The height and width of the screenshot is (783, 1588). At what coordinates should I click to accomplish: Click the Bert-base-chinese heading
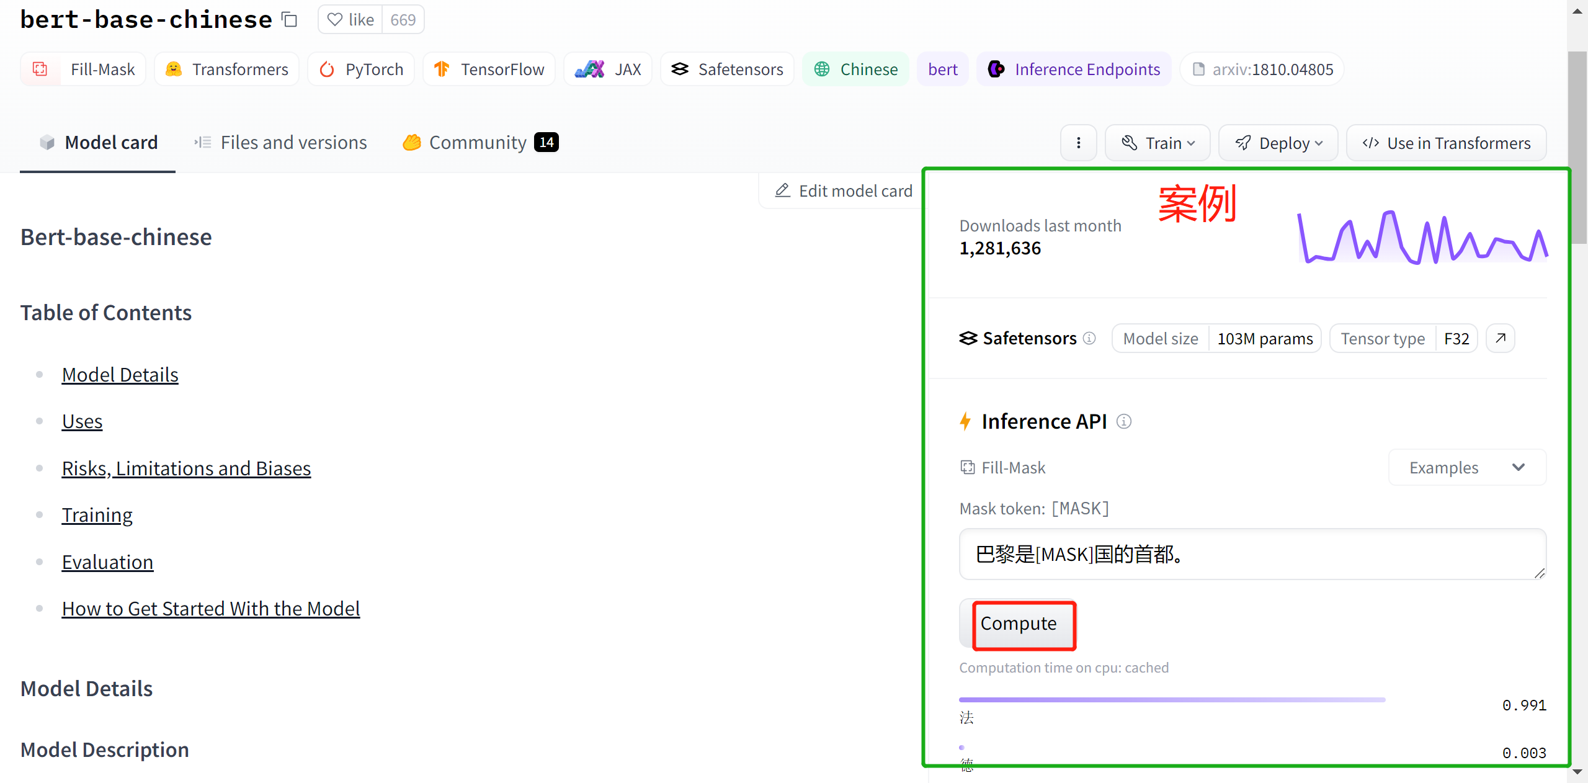click(x=116, y=237)
